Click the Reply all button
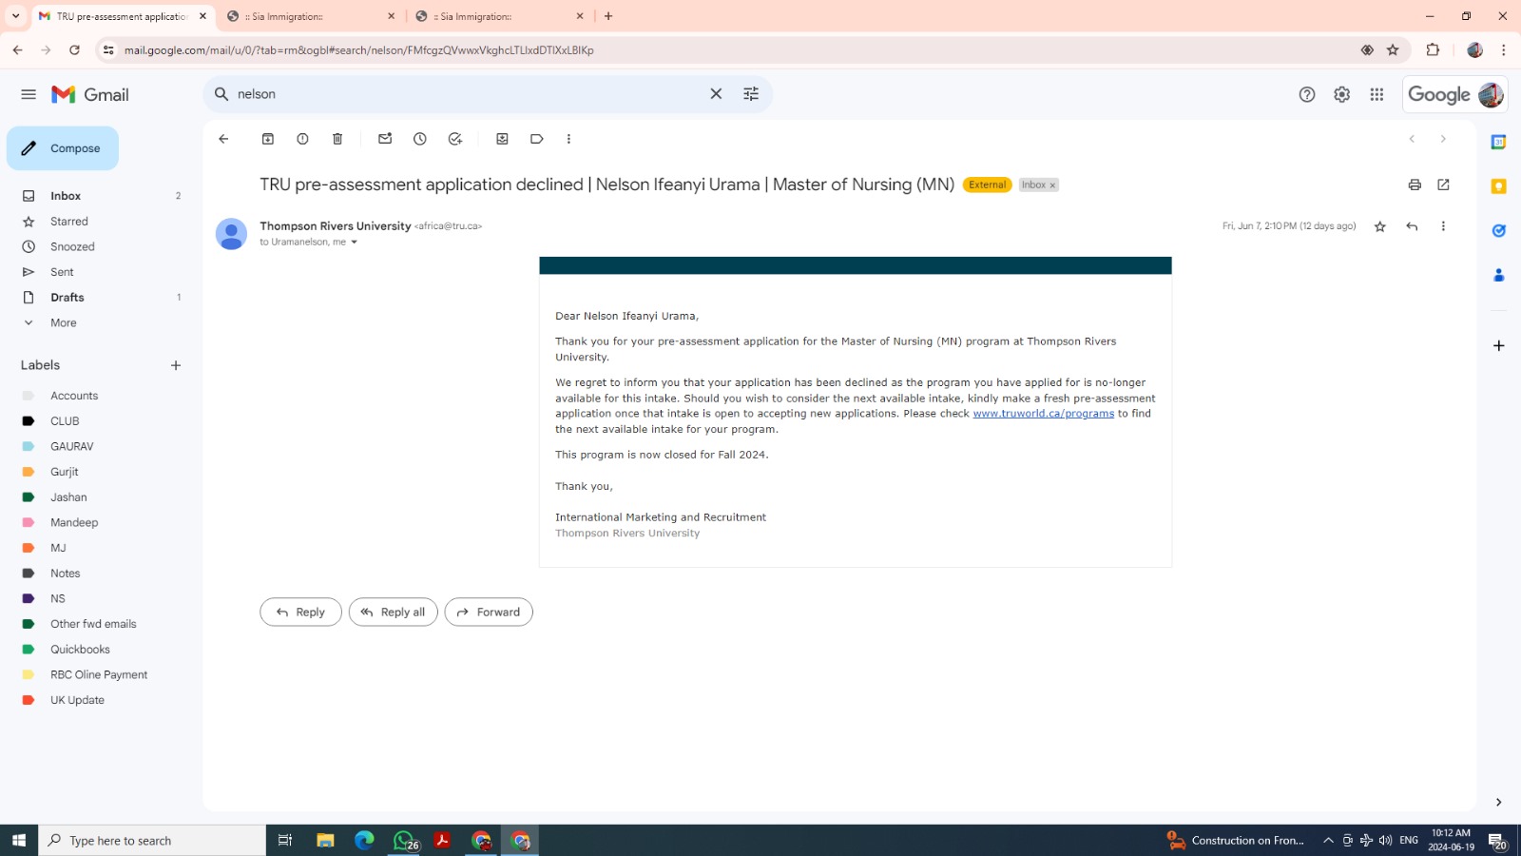1521x856 pixels. point(394,613)
